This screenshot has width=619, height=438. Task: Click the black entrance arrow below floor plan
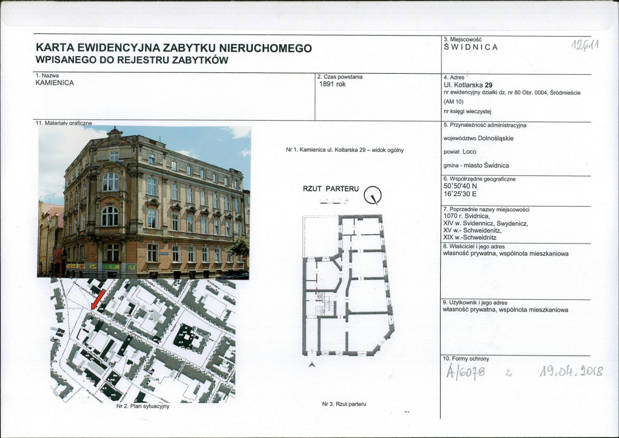(311, 364)
